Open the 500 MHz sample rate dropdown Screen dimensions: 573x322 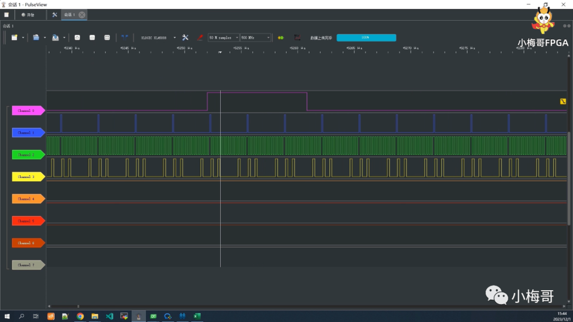pyautogui.click(x=255, y=38)
